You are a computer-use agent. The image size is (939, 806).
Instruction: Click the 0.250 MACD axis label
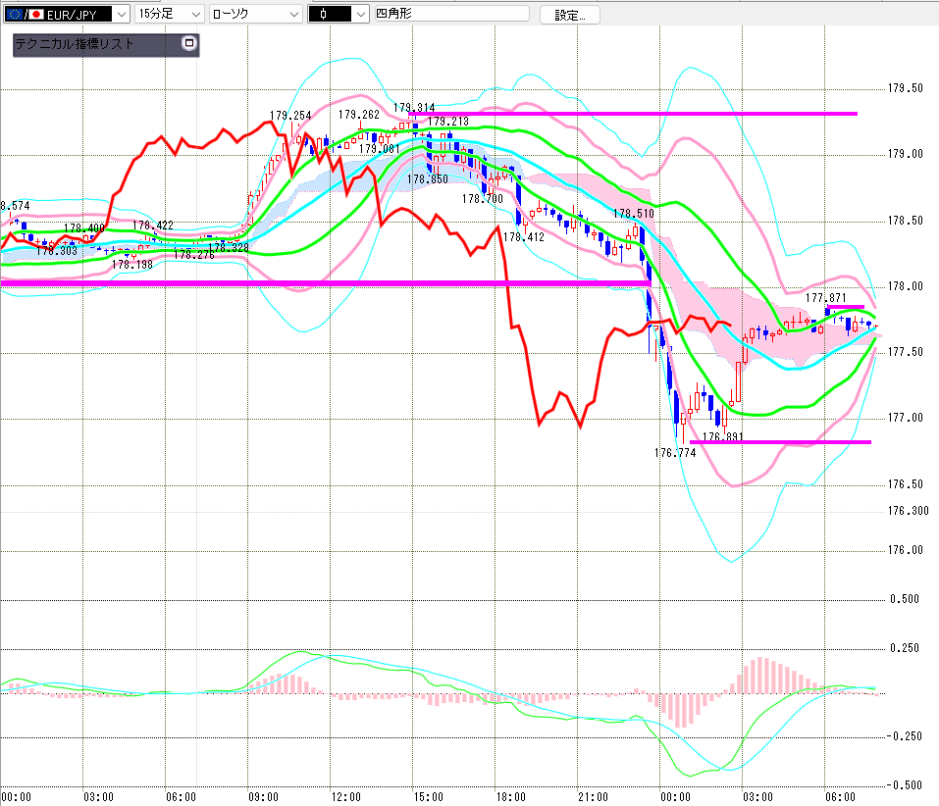click(x=905, y=648)
